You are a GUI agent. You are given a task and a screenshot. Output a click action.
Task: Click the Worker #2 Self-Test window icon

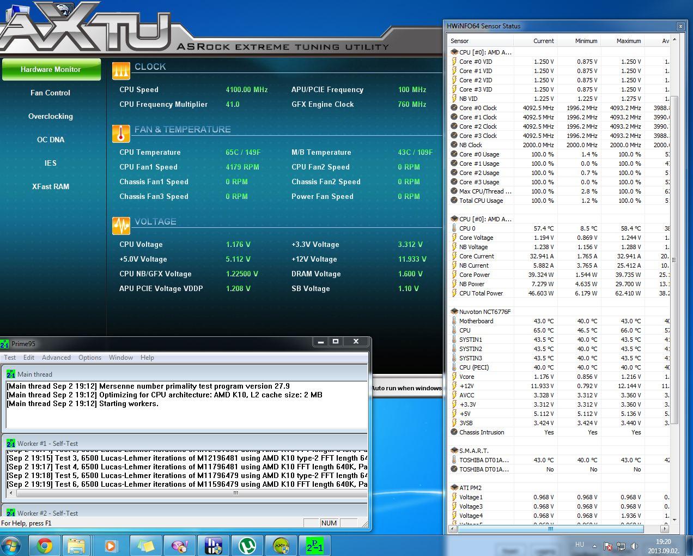pyautogui.click(x=11, y=513)
